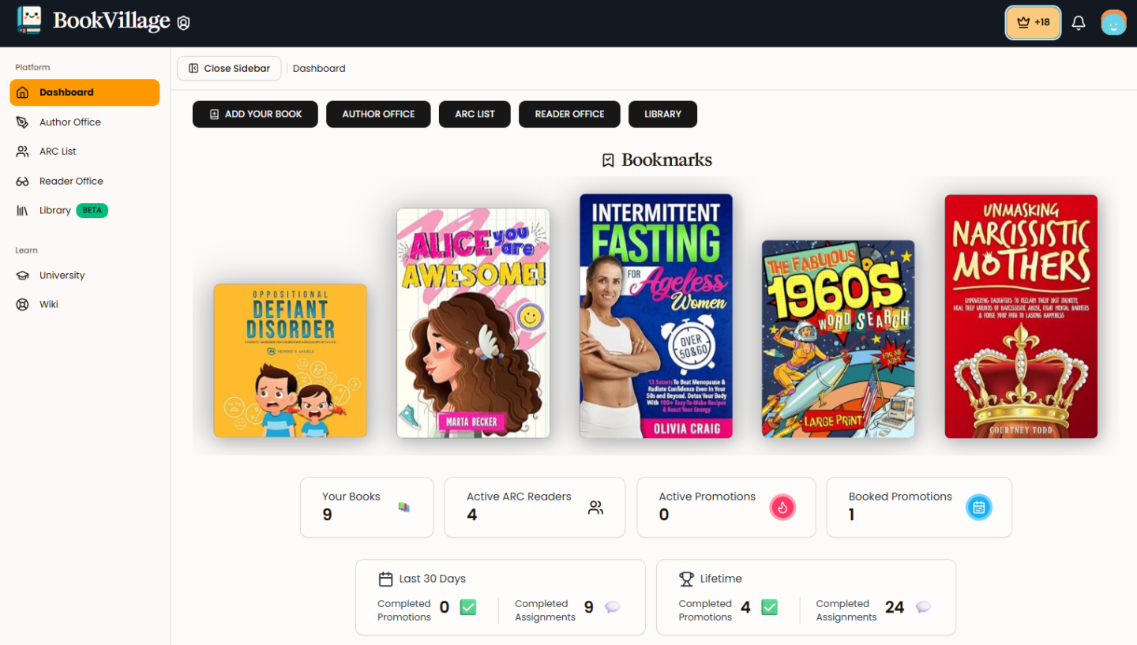The width and height of the screenshot is (1137, 645).
Task: Click the University graduation cap icon
Action: click(x=23, y=276)
